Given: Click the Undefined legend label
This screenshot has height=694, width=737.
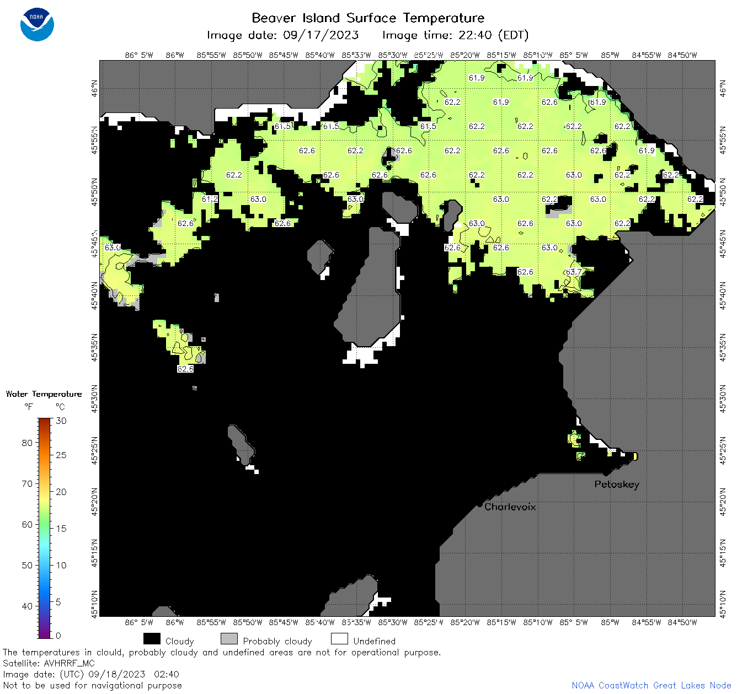Looking at the screenshot, I should (x=375, y=641).
